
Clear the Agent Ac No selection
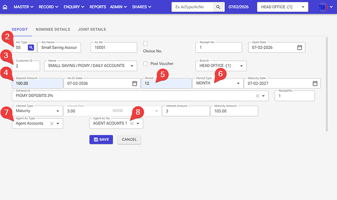point(131,124)
